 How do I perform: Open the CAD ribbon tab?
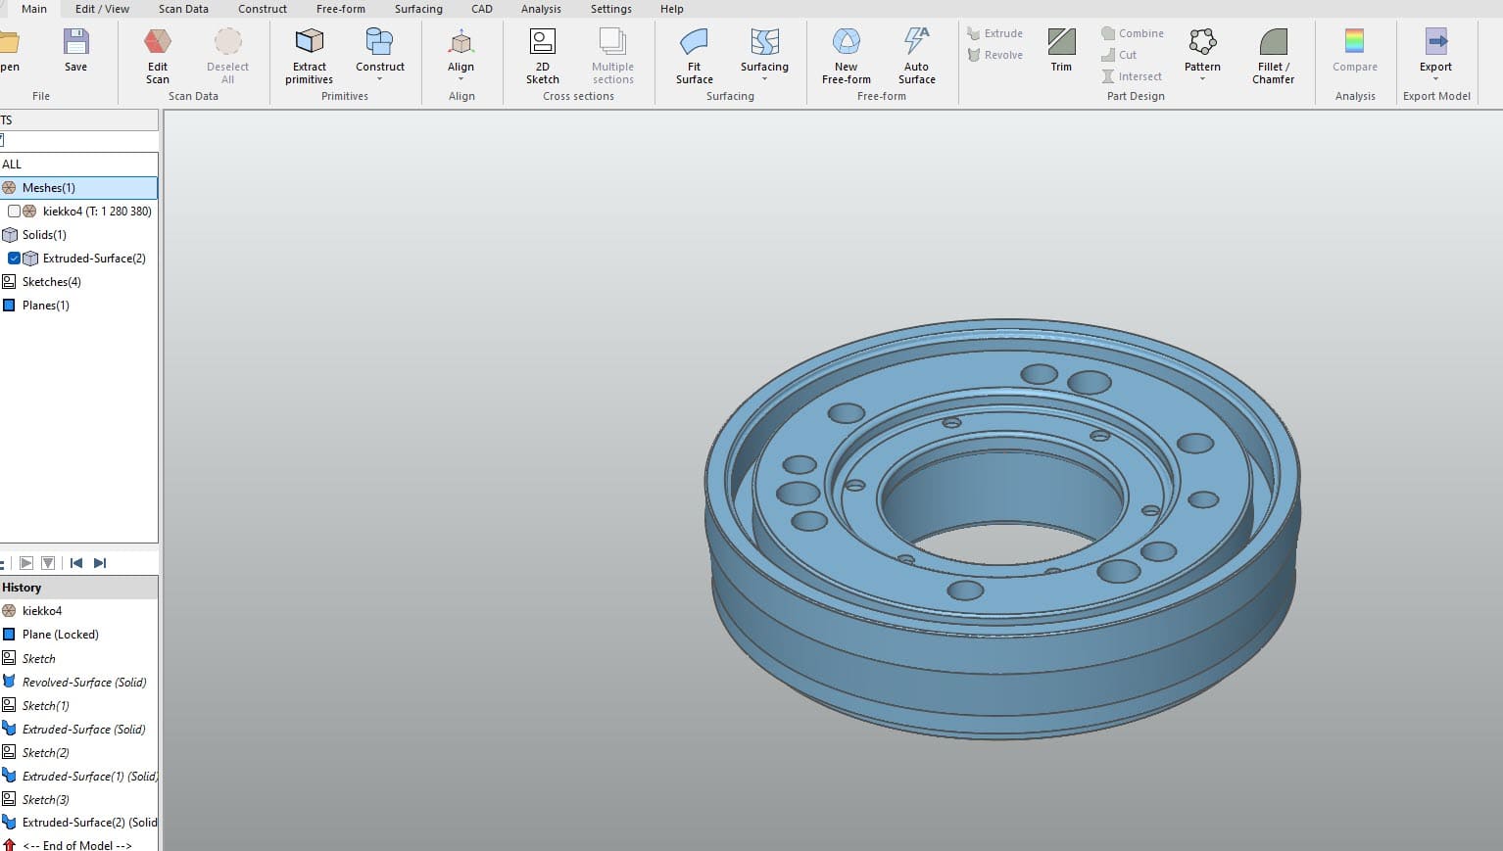[482, 9]
